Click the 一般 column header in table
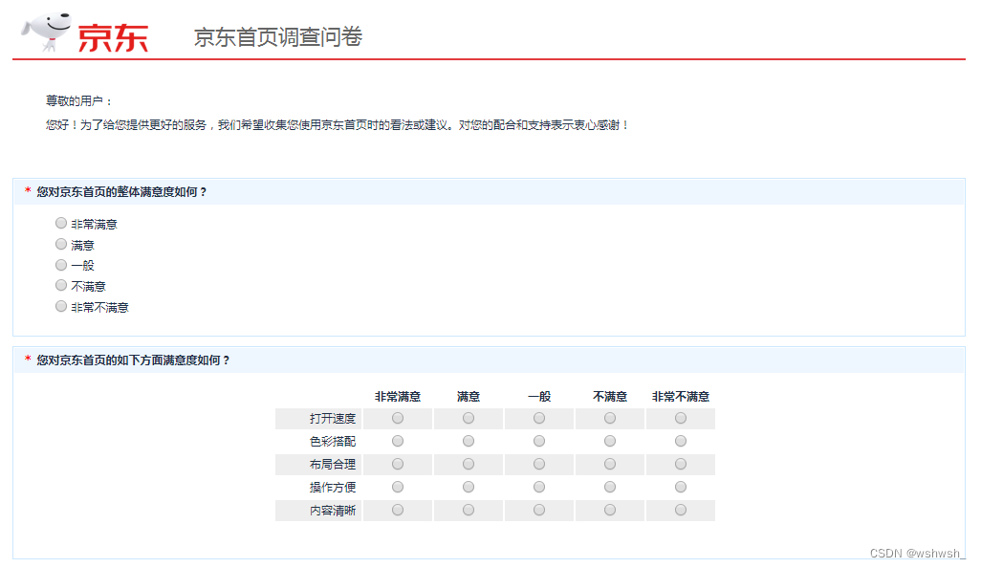The image size is (981, 568). 538,397
